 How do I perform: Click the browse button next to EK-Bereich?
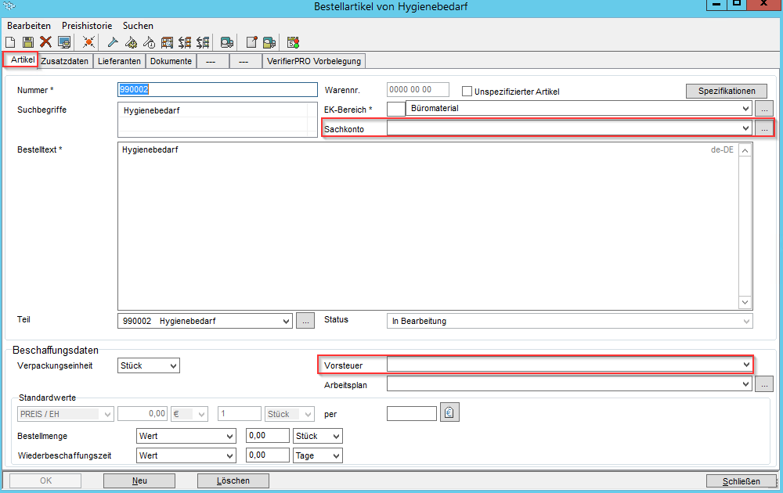click(763, 109)
